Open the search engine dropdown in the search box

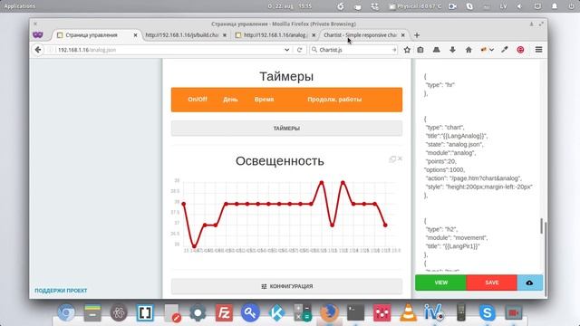tap(314, 50)
